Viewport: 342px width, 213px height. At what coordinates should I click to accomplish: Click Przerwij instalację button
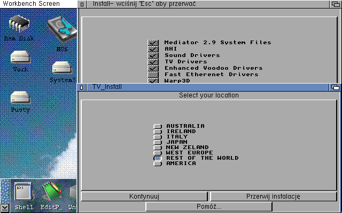click(x=273, y=196)
